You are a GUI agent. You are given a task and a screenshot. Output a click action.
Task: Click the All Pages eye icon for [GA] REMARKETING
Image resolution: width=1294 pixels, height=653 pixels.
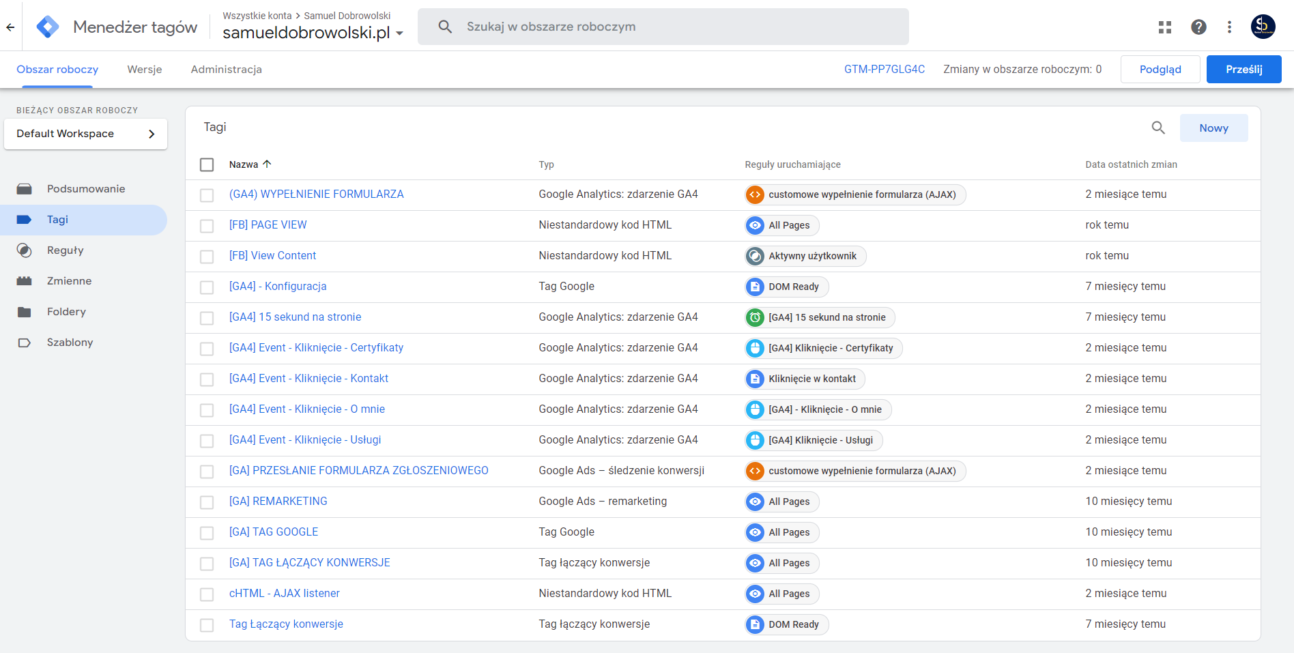755,502
